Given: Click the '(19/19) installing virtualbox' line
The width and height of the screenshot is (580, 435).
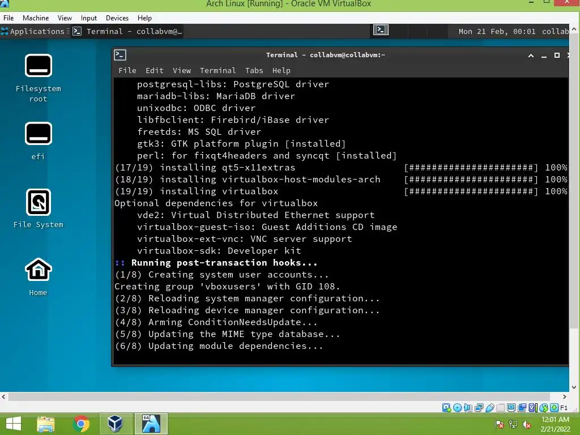Looking at the screenshot, I should 197,191.
